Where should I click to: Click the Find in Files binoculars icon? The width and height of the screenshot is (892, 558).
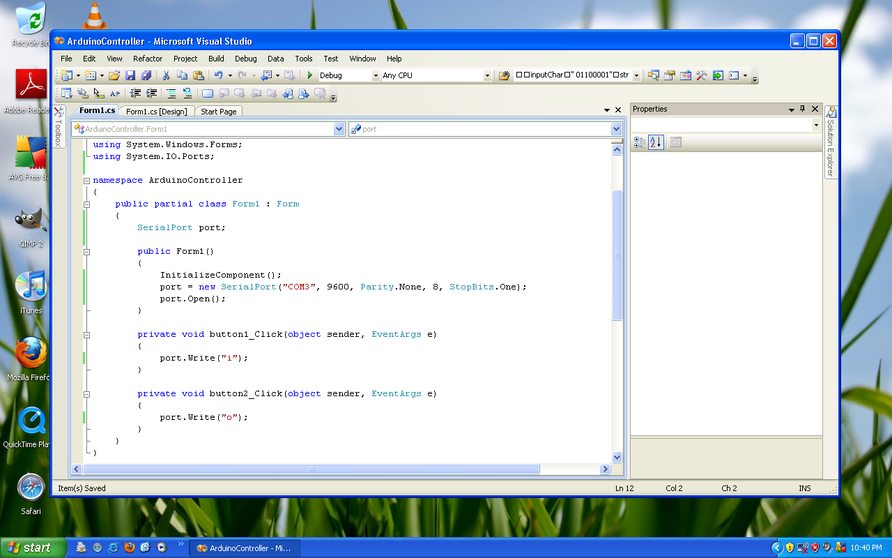pos(505,75)
